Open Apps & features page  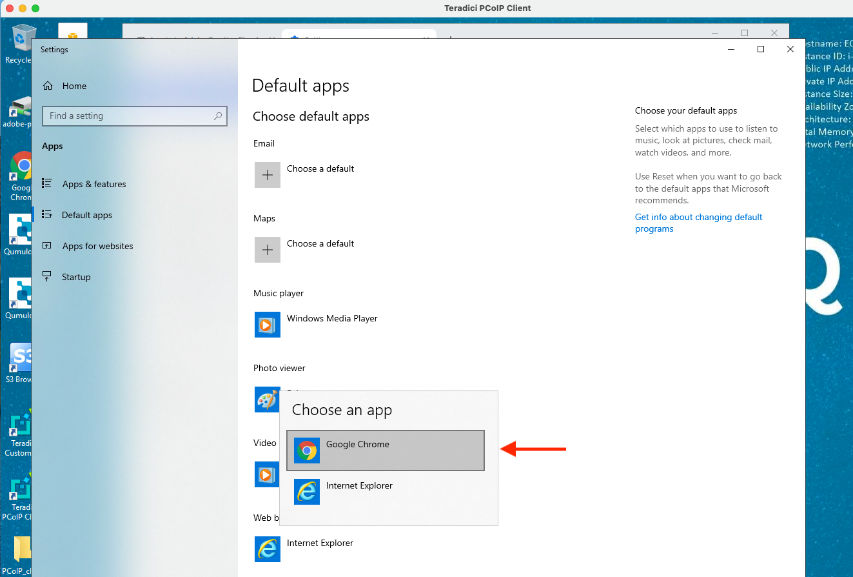pos(94,184)
